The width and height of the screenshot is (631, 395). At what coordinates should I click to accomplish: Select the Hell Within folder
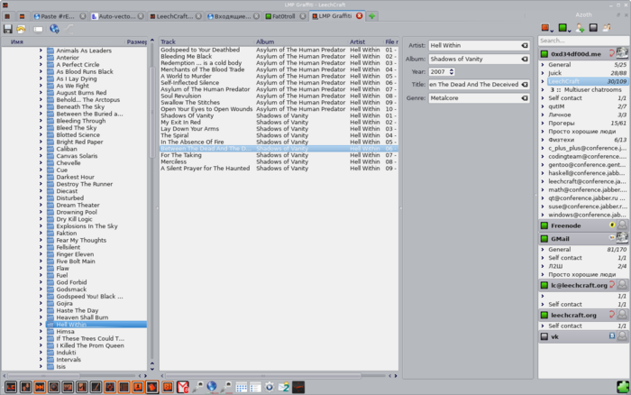click(x=96, y=325)
